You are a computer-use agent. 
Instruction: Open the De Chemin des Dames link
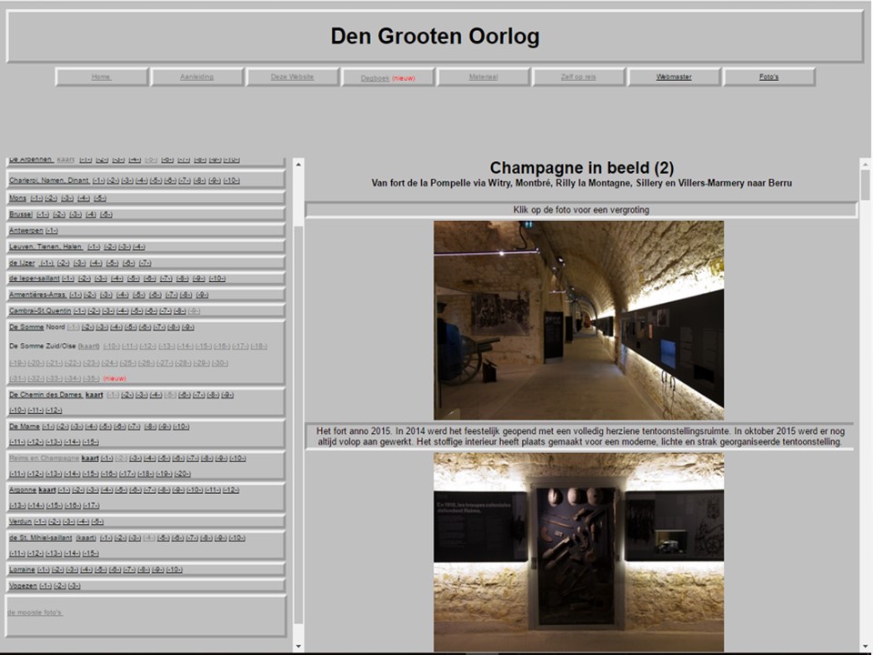tap(45, 395)
